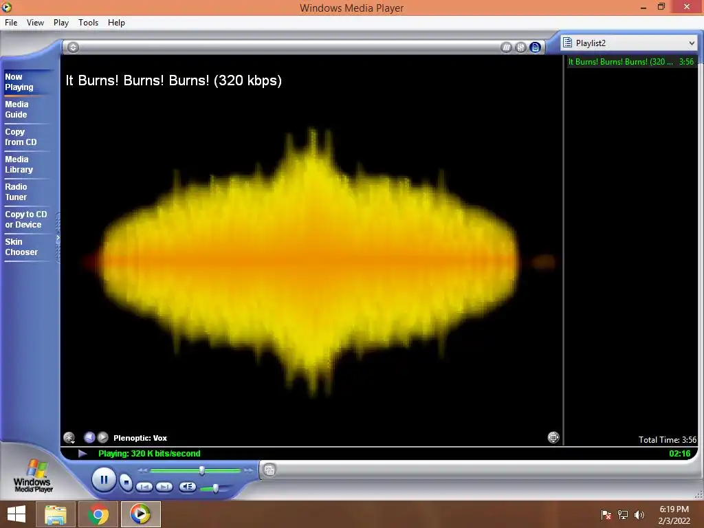Select the It Burns! Burns! Burns! playlist entry
Viewport: 704px width, 528px height.
pyautogui.click(x=631, y=62)
